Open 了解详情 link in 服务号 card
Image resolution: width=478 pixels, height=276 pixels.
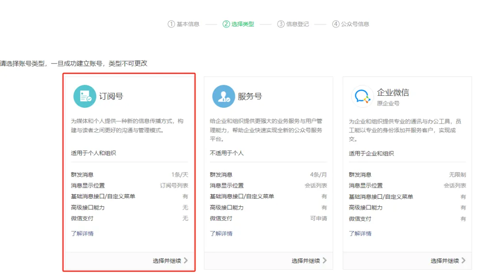click(221, 234)
